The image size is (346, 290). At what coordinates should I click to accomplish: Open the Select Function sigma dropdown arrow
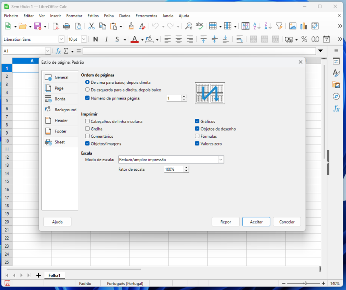coord(72,52)
